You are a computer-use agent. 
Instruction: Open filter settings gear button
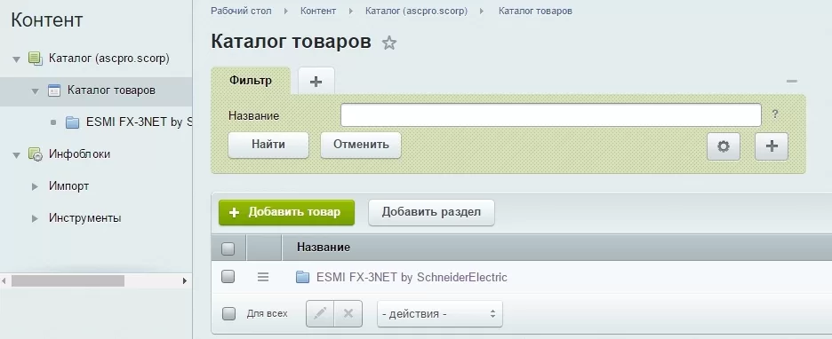point(724,146)
